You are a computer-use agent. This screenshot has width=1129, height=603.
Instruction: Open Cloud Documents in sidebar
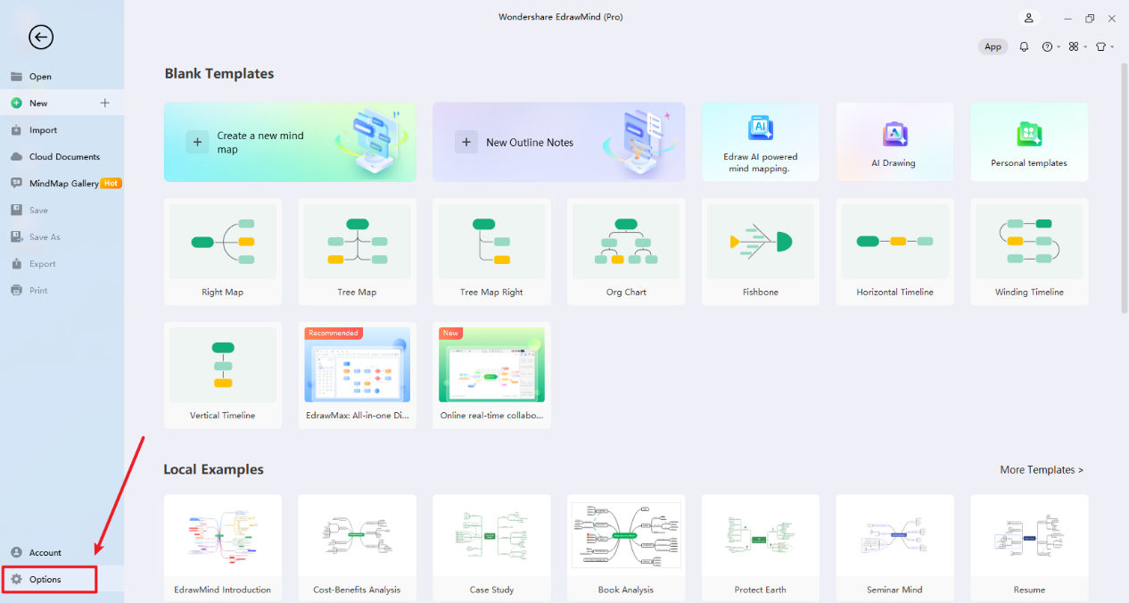(x=64, y=157)
